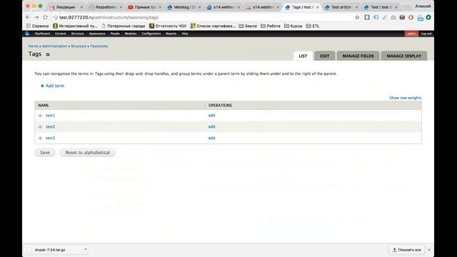Click the Save button

pyautogui.click(x=45, y=152)
